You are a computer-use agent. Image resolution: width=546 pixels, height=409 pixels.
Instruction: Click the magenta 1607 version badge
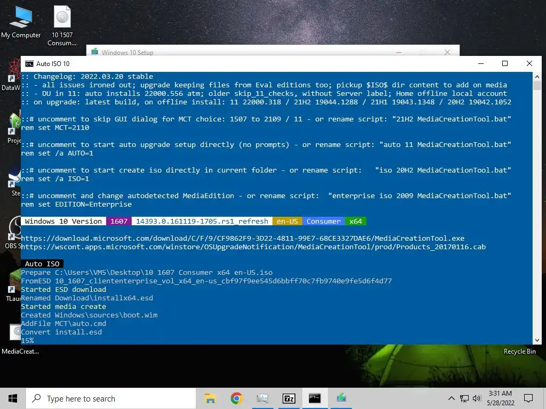[x=119, y=221]
